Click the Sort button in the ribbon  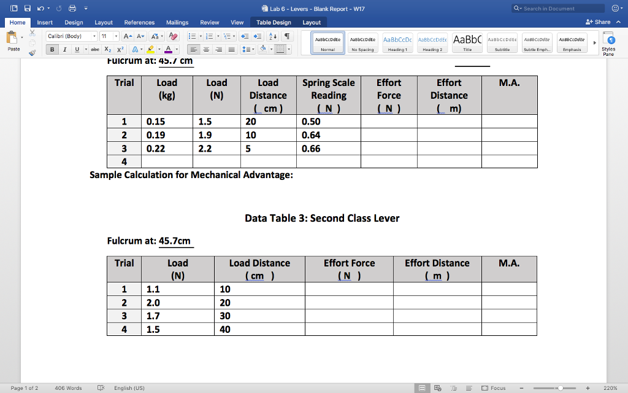(272, 37)
